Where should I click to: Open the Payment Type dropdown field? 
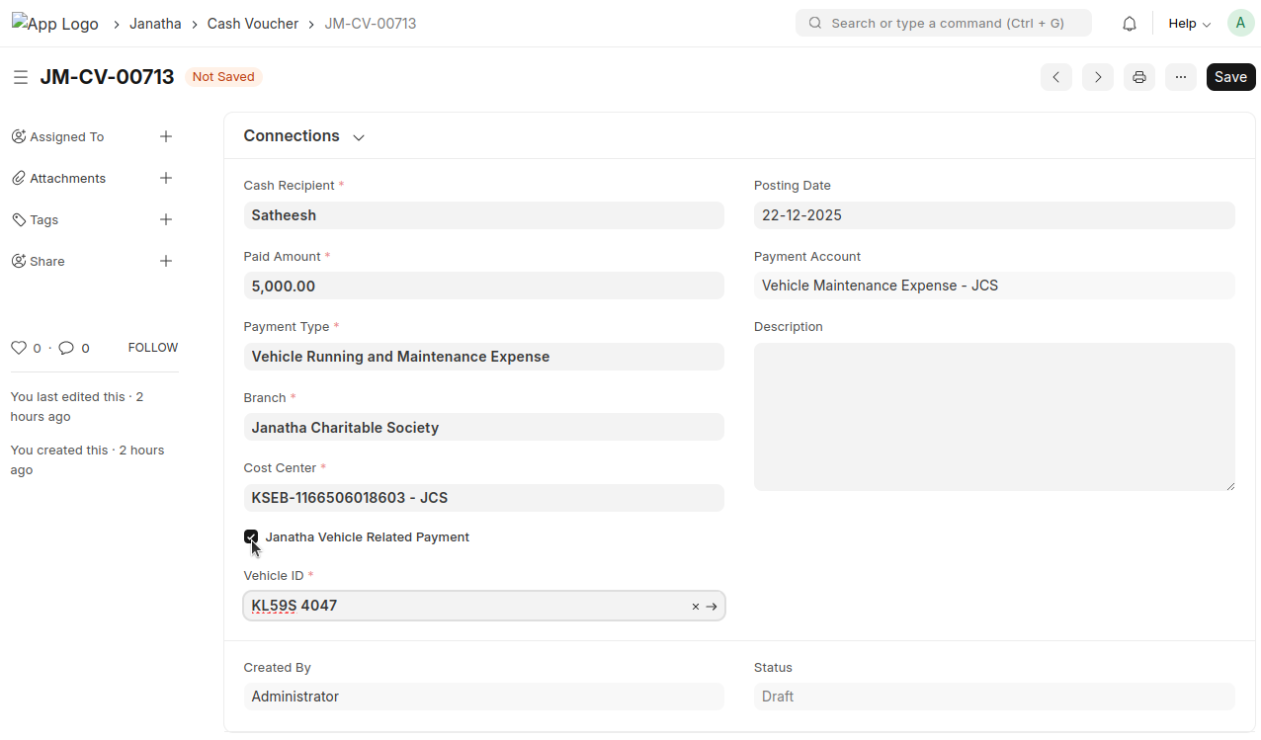click(x=483, y=357)
